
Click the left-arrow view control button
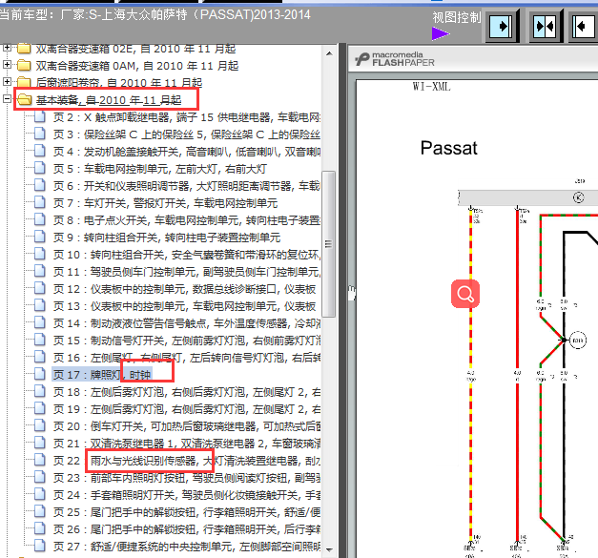point(584,26)
